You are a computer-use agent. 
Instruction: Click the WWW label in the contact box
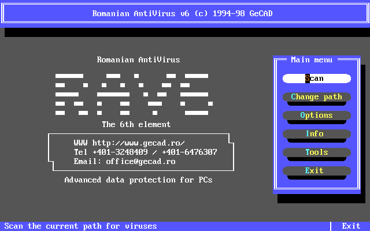point(80,143)
